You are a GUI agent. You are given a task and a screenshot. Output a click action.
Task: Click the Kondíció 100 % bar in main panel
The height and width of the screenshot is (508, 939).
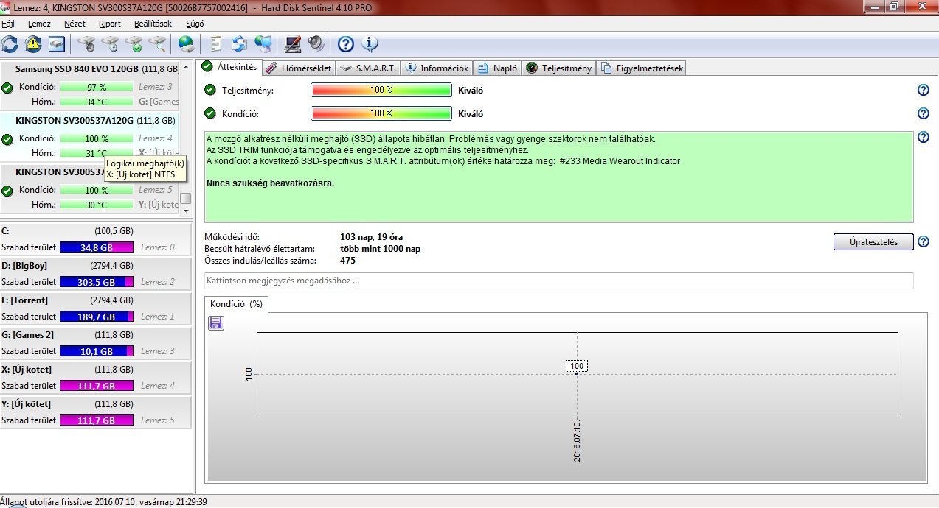[x=381, y=113]
